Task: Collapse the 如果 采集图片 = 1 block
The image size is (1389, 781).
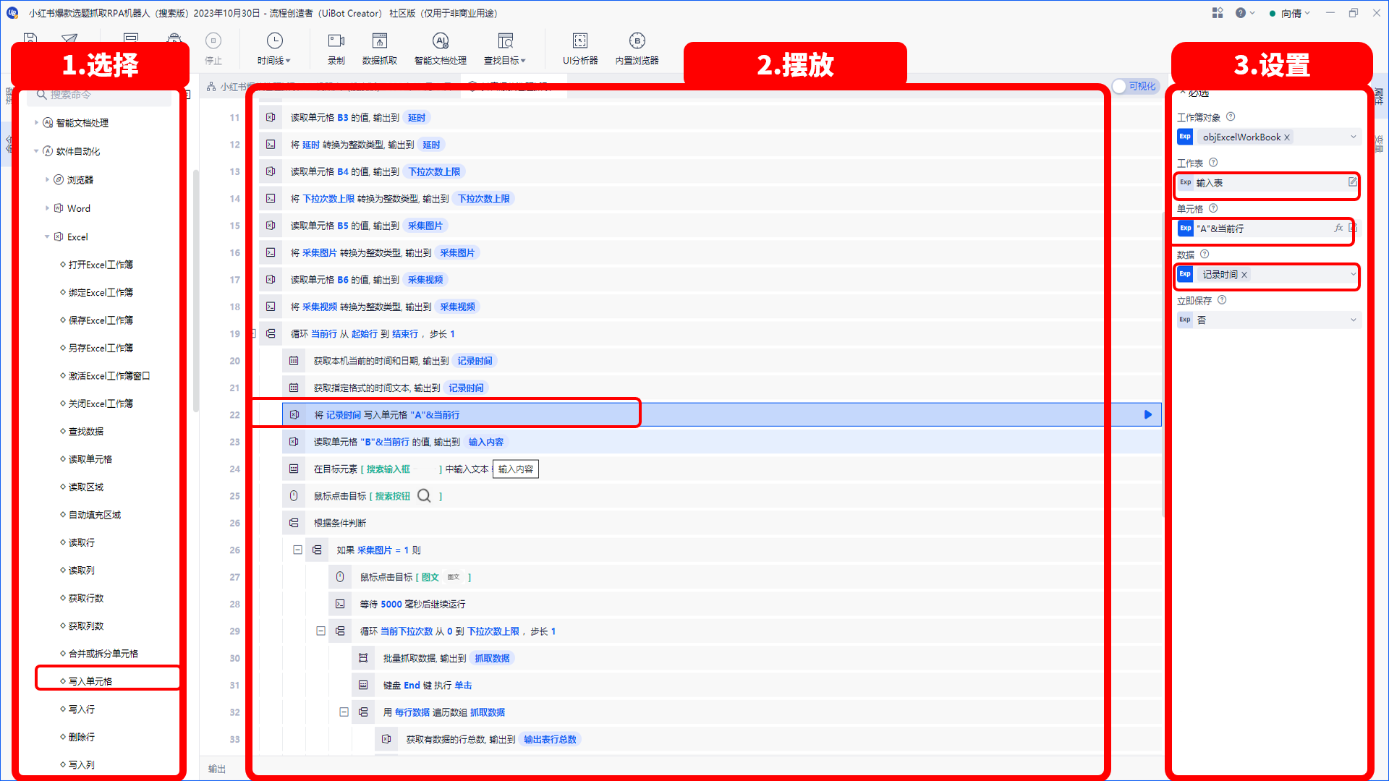Action: [x=297, y=550]
